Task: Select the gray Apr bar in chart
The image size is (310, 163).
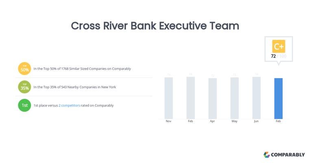Action: (x=212, y=98)
